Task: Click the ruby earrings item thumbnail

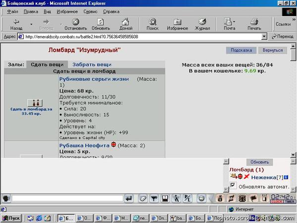Action: click(35, 103)
